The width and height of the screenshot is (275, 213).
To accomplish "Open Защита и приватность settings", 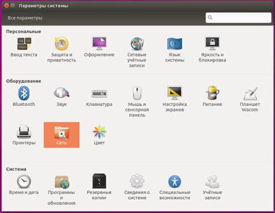I will (x=61, y=49).
